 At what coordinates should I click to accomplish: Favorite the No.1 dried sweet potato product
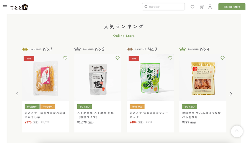click(x=65, y=58)
